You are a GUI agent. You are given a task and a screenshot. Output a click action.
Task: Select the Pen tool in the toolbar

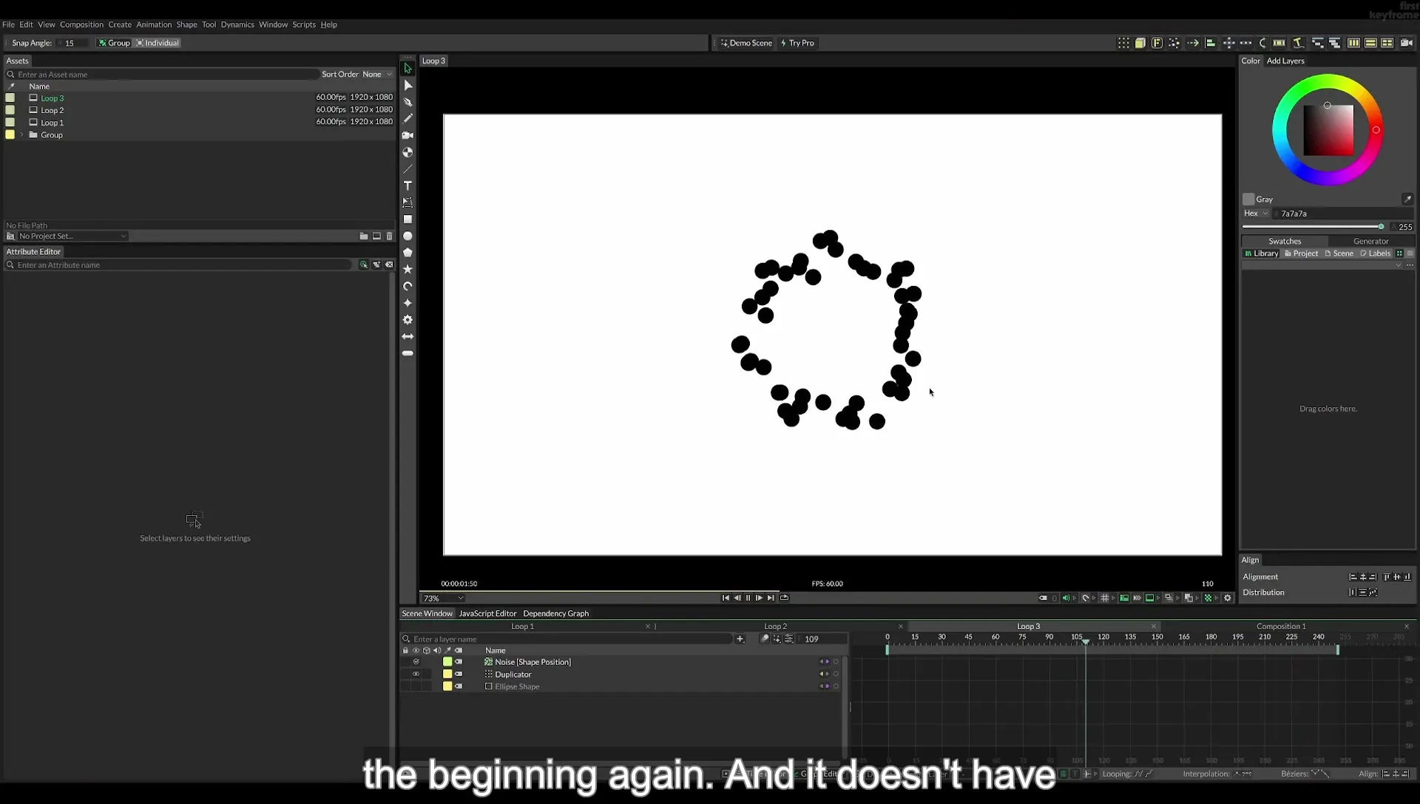(x=408, y=102)
